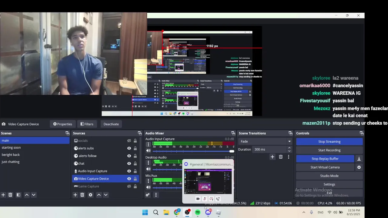Click Stop Streaming
The image size is (388, 218).
click(329, 141)
